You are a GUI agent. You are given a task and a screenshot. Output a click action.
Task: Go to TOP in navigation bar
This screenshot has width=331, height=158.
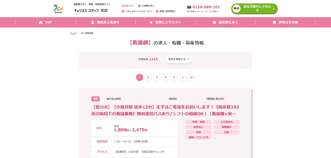pos(46,22)
